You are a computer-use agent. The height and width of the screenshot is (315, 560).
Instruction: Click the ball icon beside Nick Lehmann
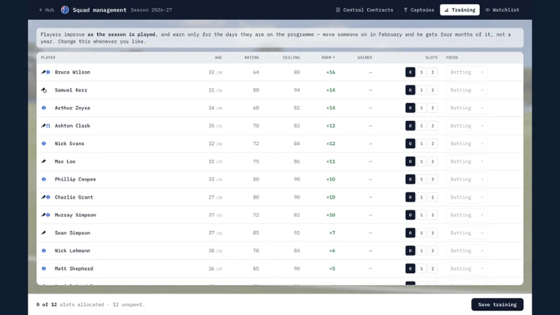43,251
